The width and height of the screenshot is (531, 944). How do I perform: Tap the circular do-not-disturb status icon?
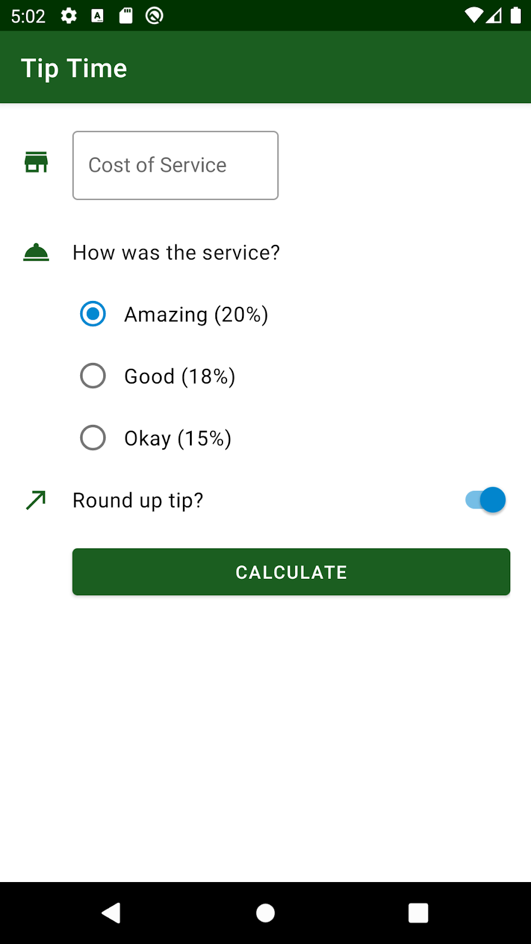pos(154,16)
